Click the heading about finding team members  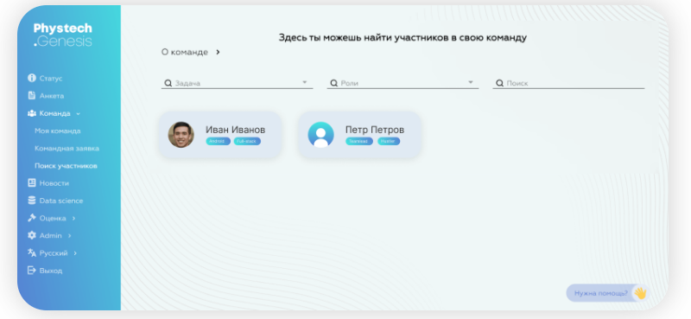point(403,37)
